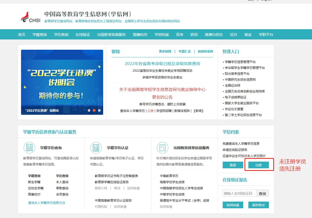Open 本人查询 link
The height and width of the screenshot is (218, 312).
pos(62,182)
